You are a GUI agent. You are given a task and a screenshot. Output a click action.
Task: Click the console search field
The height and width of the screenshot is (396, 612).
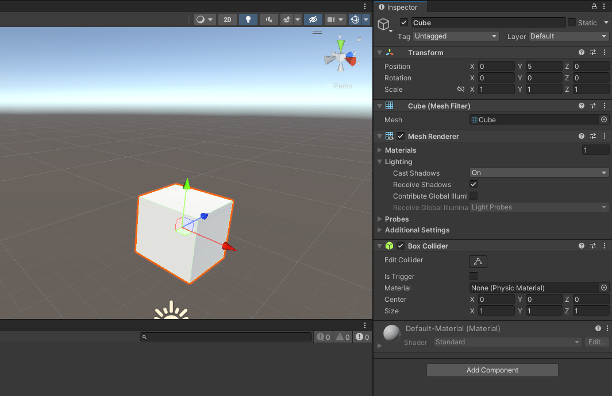click(x=226, y=337)
